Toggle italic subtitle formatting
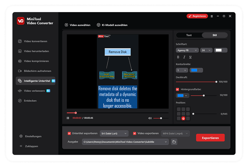Image resolution: width=248 pixels, height=167 pixels. tap(184, 57)
